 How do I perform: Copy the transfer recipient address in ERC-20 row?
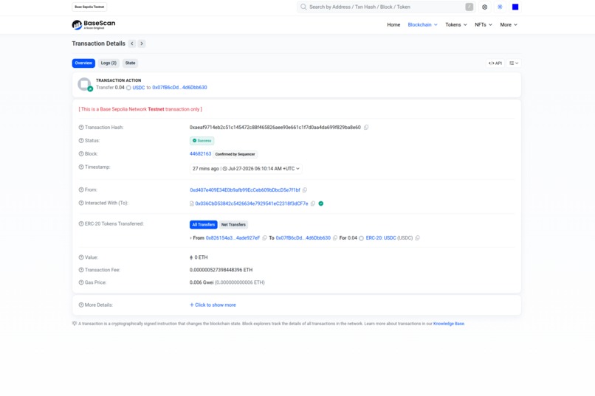coord(335,238)
